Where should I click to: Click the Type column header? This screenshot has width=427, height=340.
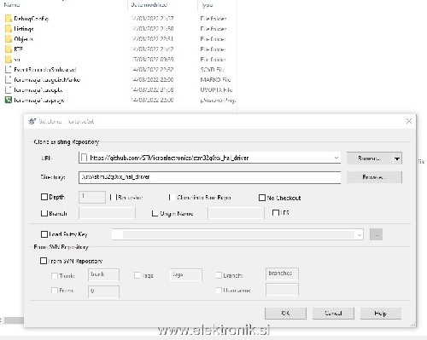click(x=207, y=4)
